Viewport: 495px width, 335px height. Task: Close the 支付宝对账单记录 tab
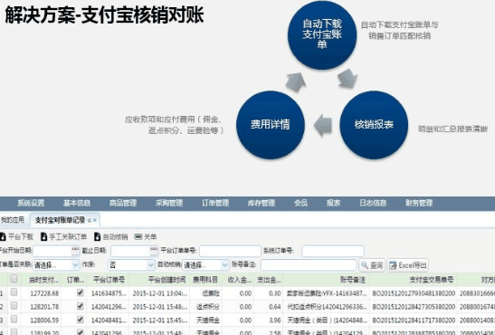click(95, 220)
